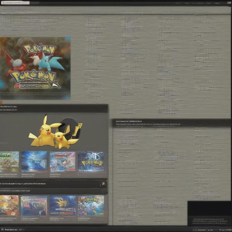Open the blue icy mountain thumbnail
232x232 pixels.
(34, 161)
